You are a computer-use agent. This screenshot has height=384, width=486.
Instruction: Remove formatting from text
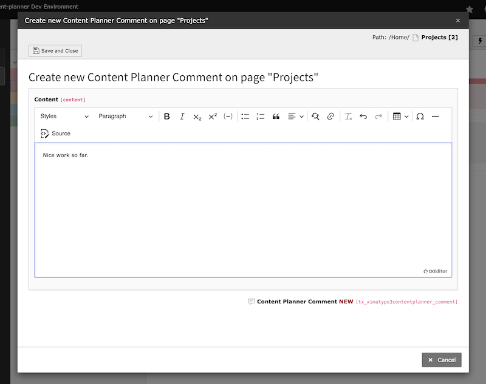348,116
